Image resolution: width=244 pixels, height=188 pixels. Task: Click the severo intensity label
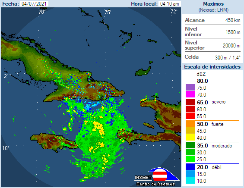(x=219, y=102)
